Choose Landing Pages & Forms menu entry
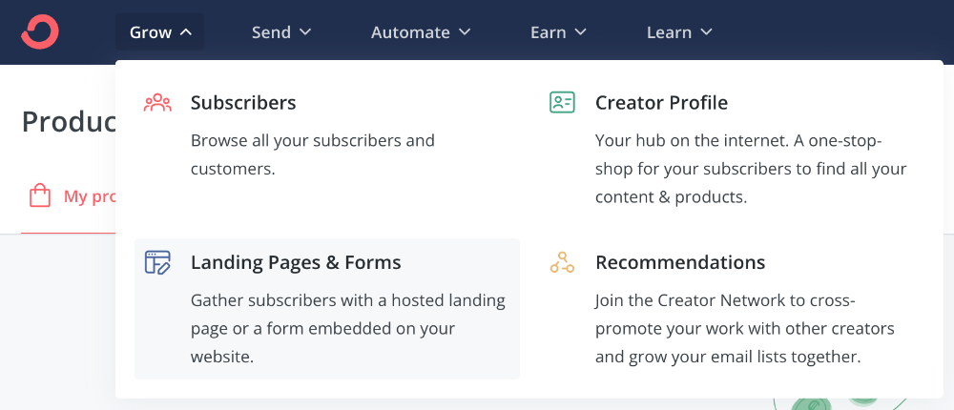Screen dimensions: 954x410 (x=296, y=262)
